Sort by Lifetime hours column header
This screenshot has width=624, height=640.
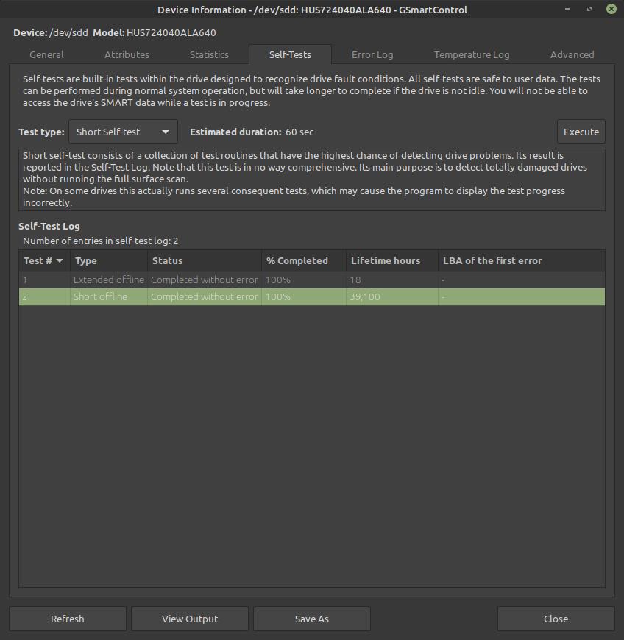(x=392, y=261)
